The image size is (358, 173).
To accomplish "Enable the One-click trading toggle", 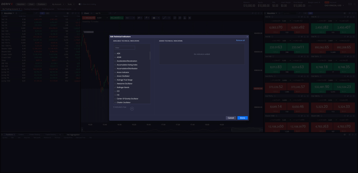I will pos(80,4).
